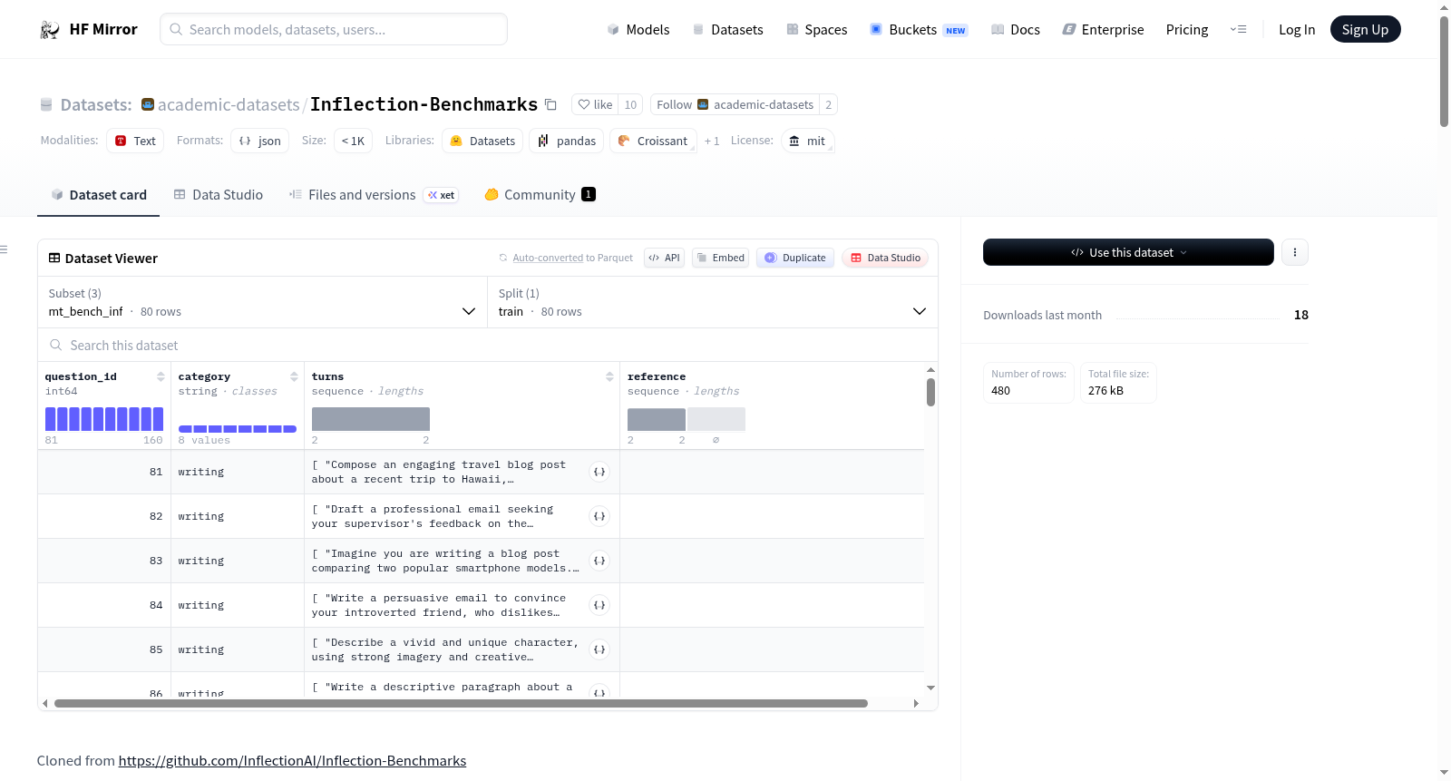Open the Embed option
This screenshot has height=781, width=1451.
tap(721, 258)
